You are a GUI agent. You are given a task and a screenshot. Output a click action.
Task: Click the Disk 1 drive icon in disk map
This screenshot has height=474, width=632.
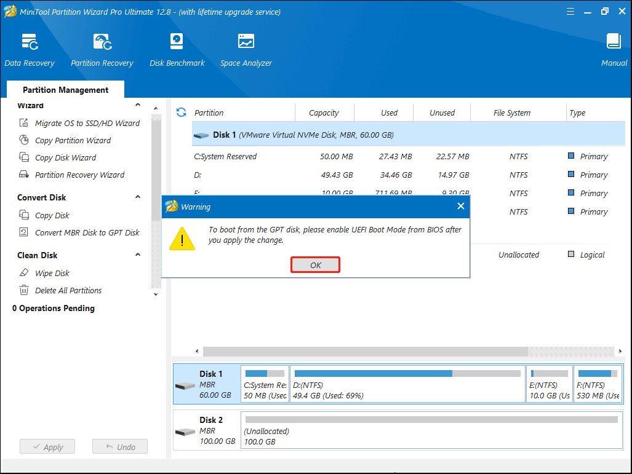pyautogui.click(x=185, y=385)
